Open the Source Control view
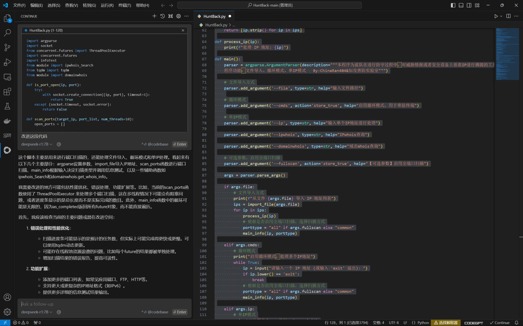 coord(7,48)
